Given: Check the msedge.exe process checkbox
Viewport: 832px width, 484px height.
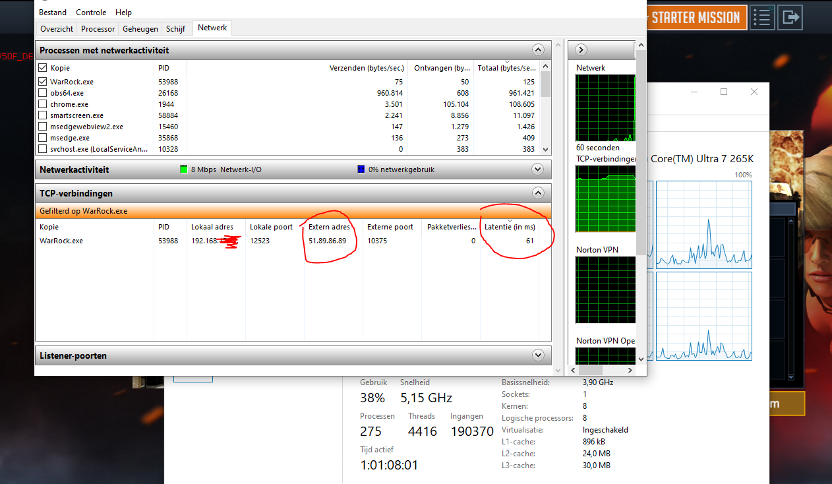Looking at the screenshot, I should [43, 138].
